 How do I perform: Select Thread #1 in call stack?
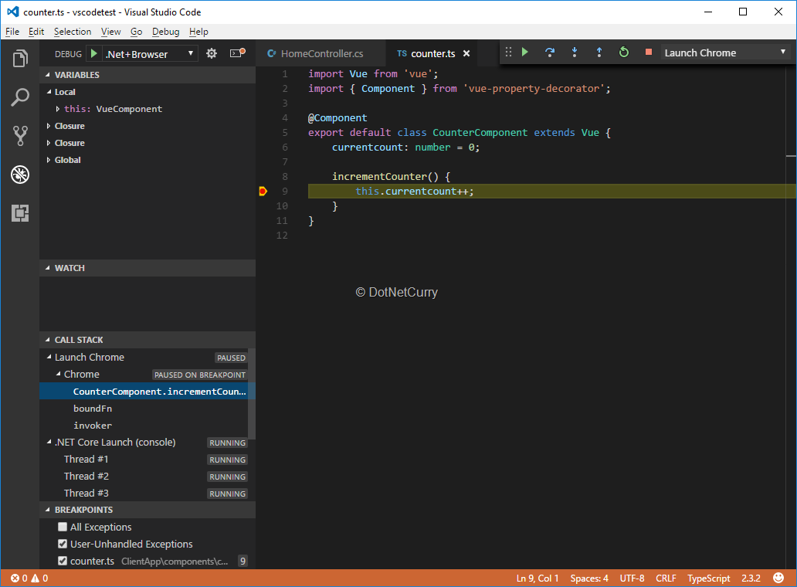point(144,460)
